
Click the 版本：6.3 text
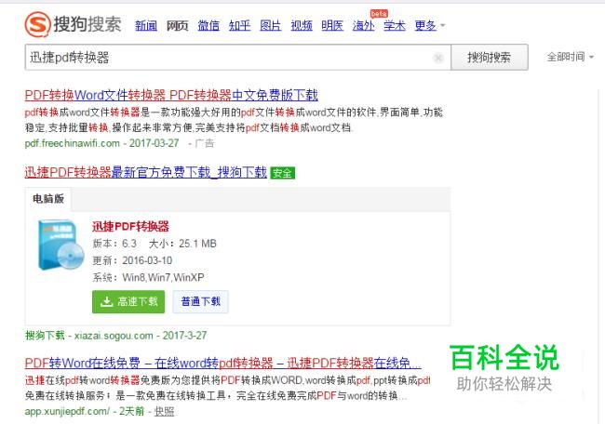114,244
